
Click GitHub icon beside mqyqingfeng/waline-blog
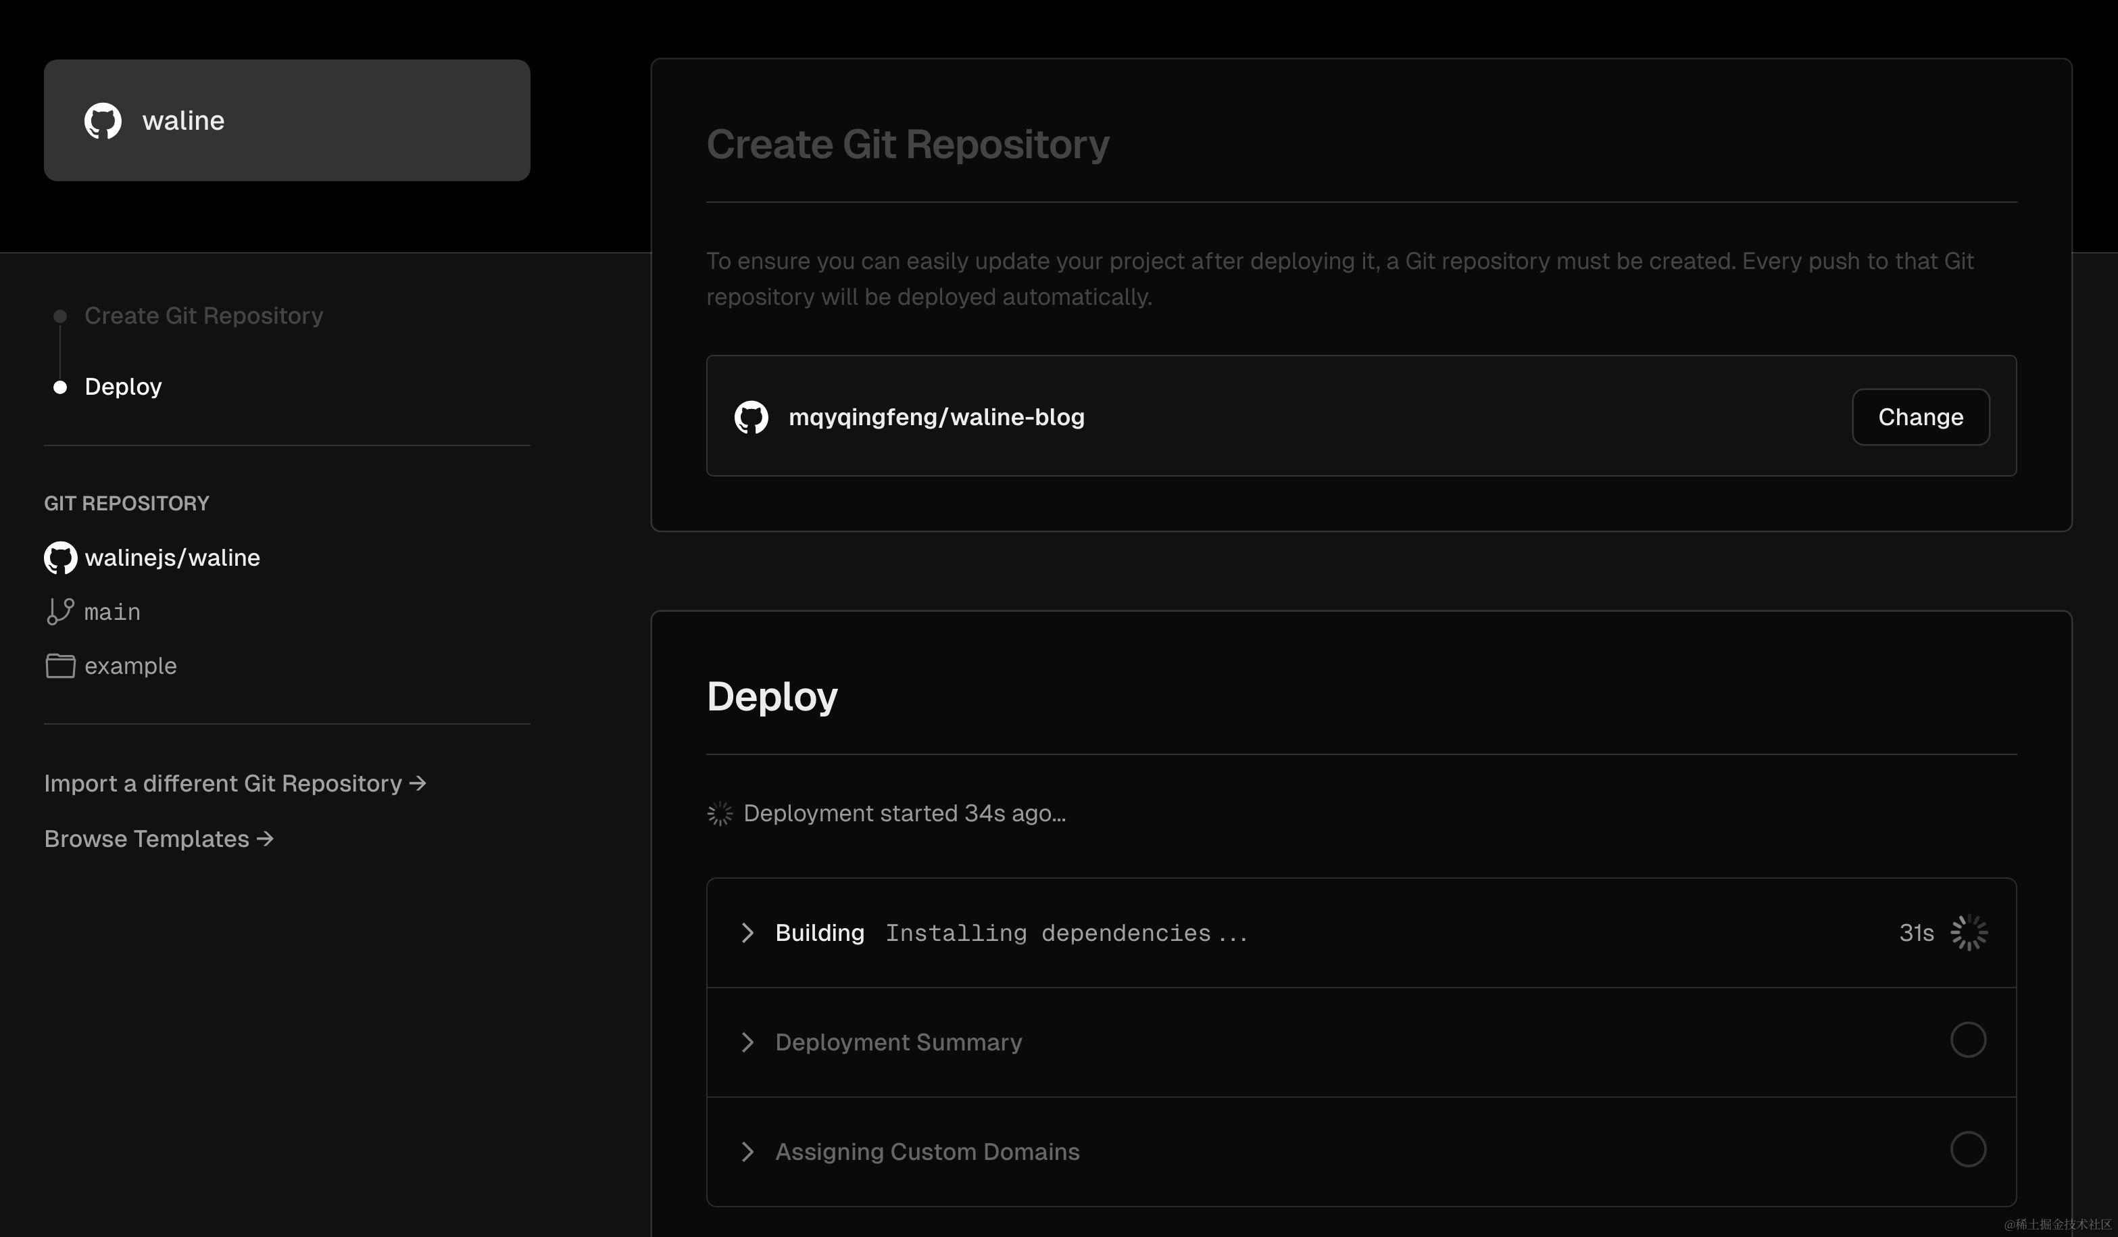[x=751, y=417]
